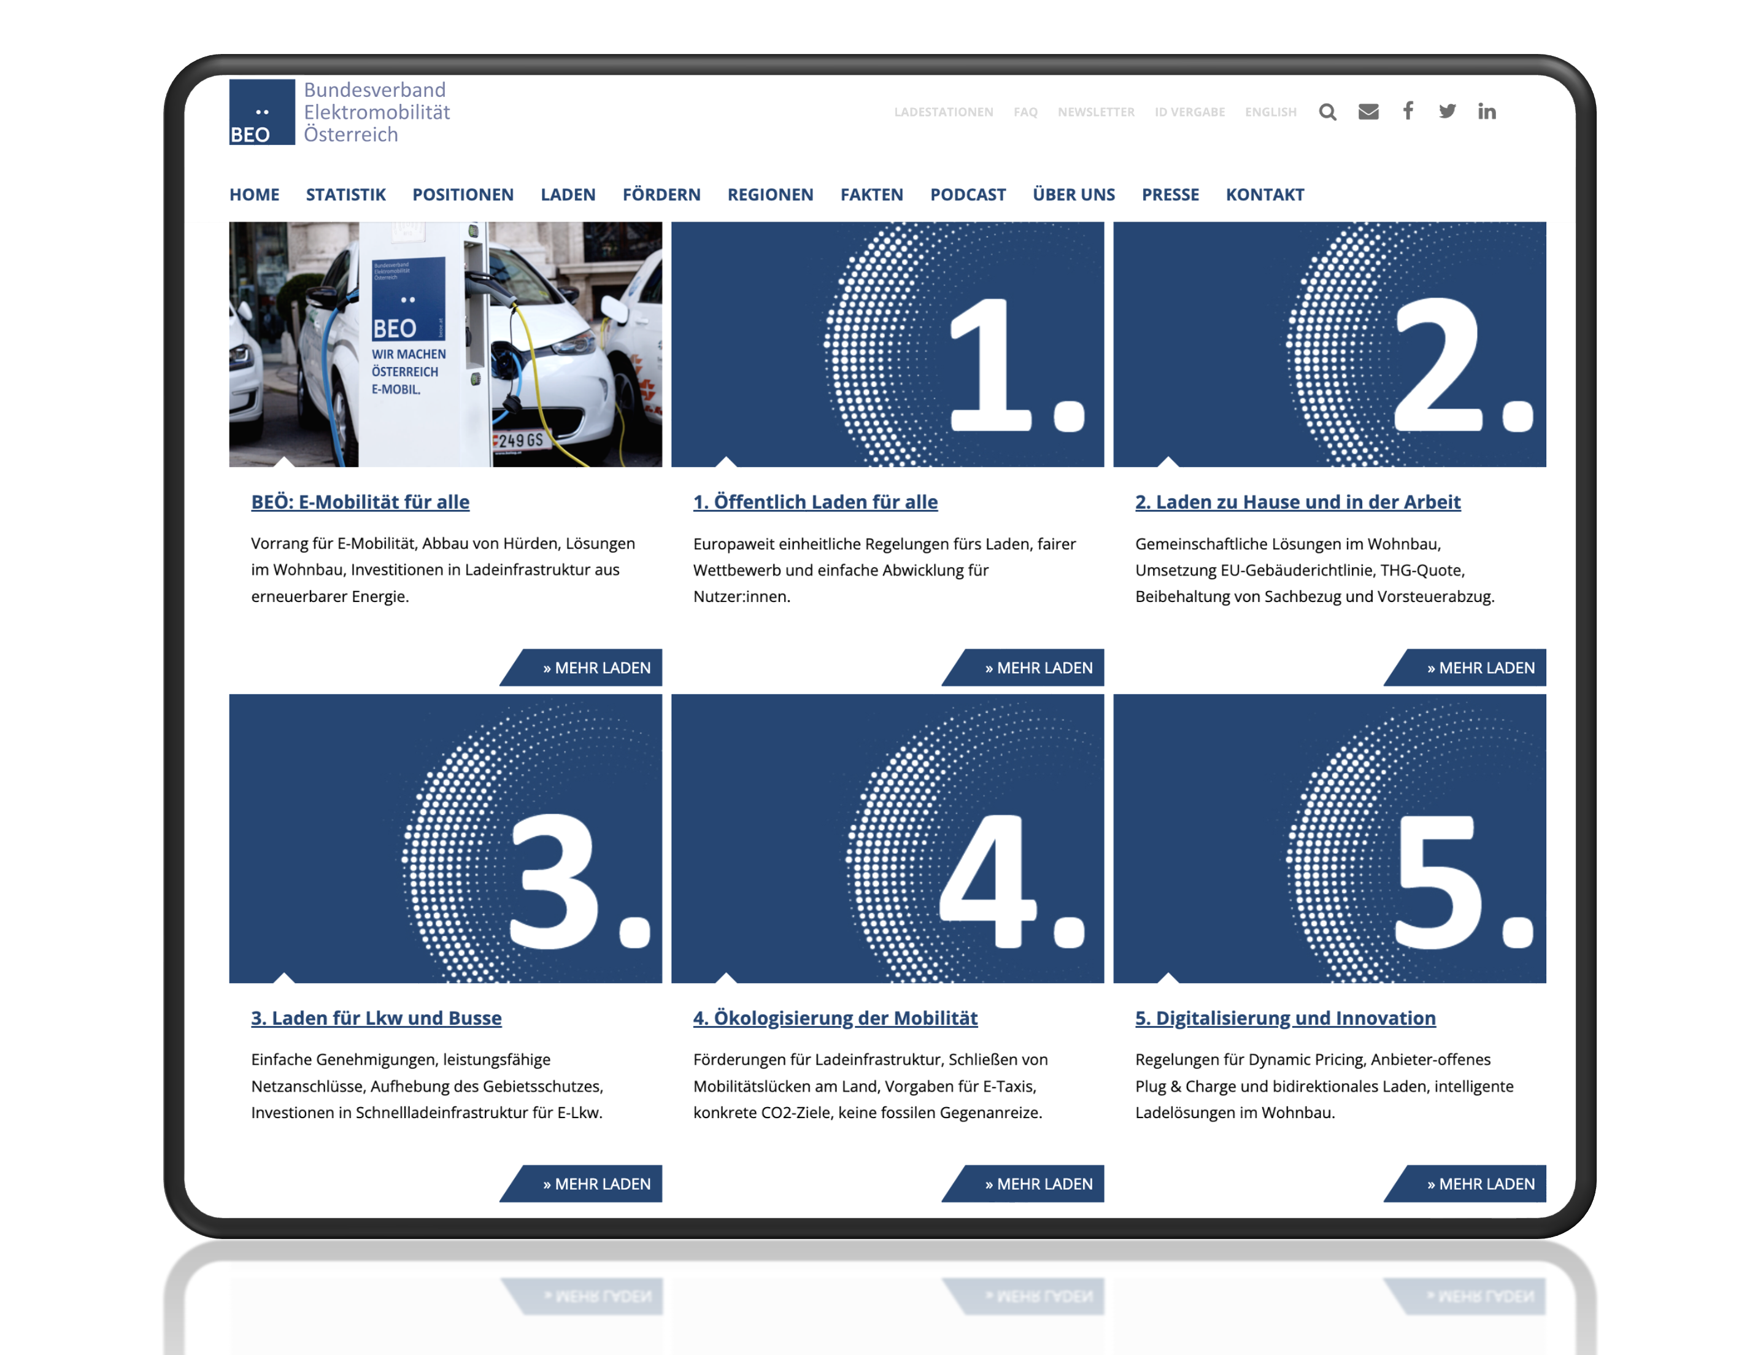Open the Twitter bird icon

click(1447, 112)
